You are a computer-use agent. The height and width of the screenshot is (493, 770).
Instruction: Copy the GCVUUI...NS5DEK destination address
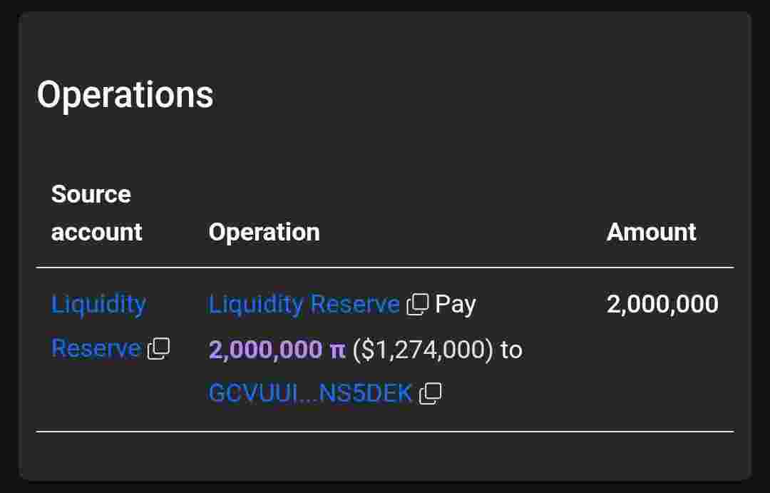(430, 394)
